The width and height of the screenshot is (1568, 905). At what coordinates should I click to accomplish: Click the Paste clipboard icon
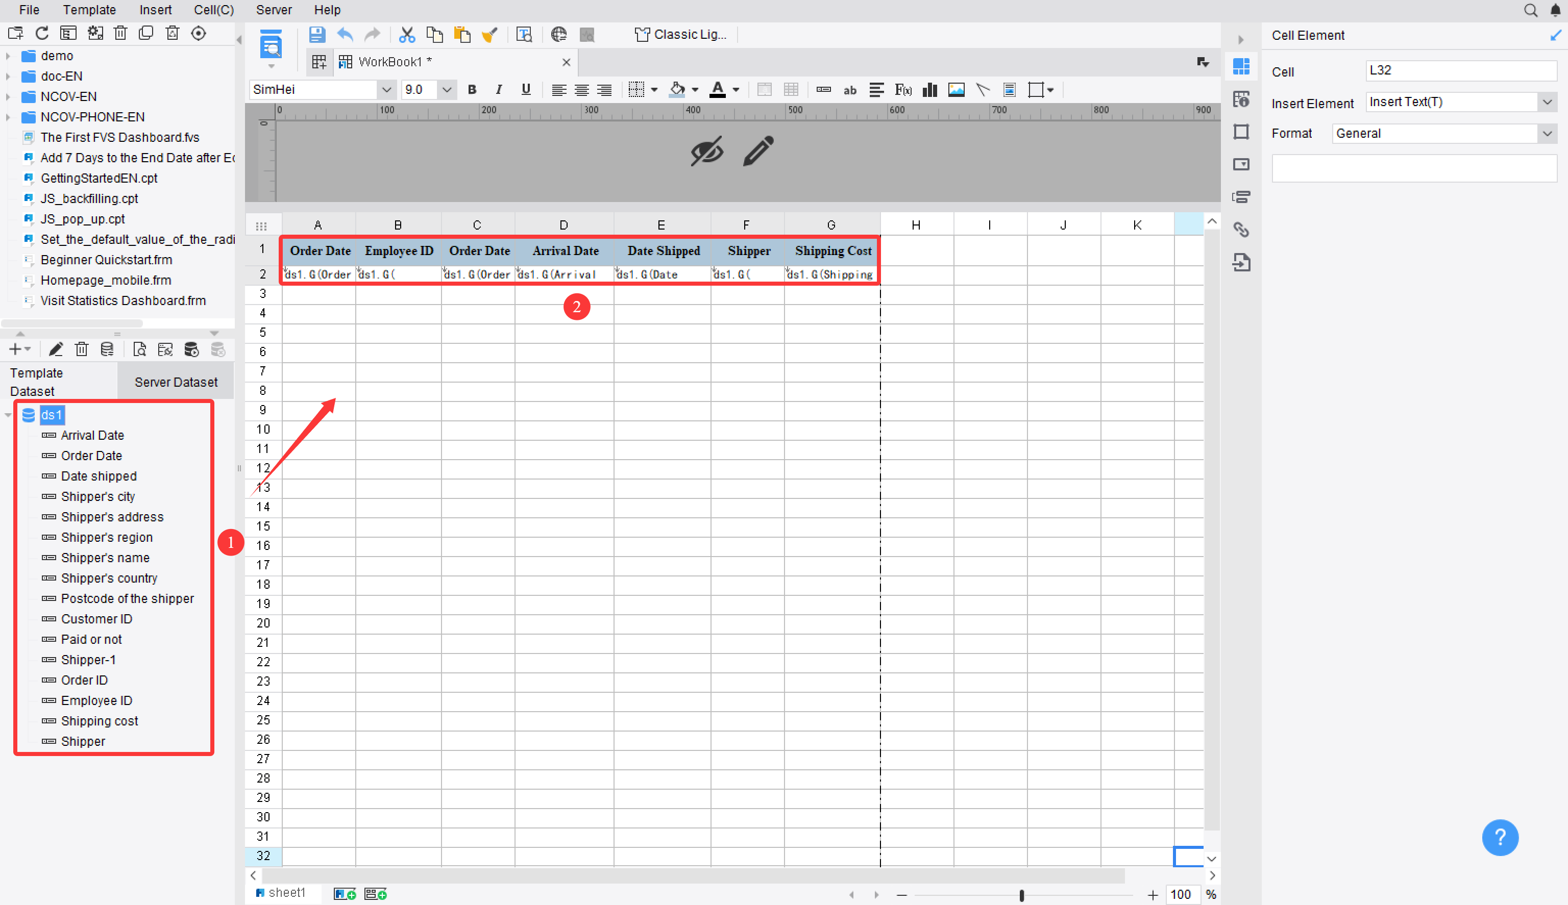(x=462, y=35)
